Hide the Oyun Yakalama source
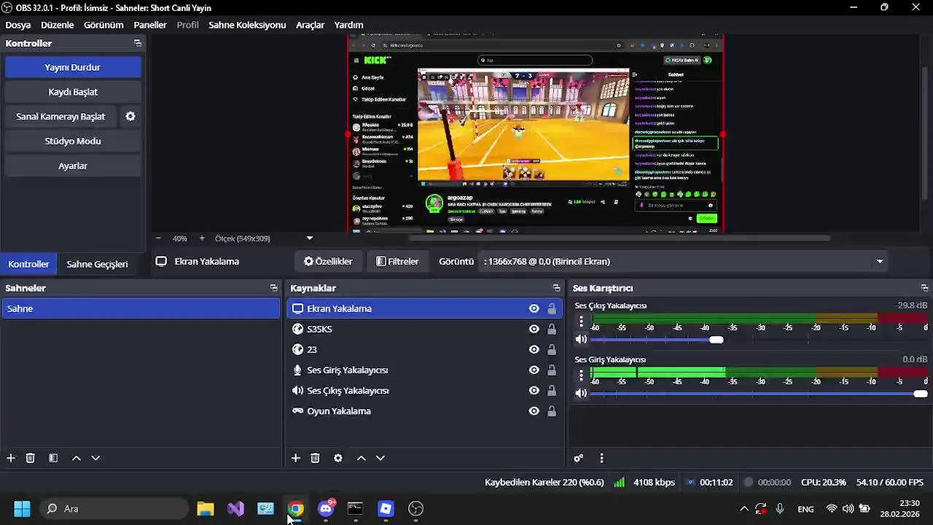Screen dimensions: 933x525 pyautogui.click(x=534, y=411)
